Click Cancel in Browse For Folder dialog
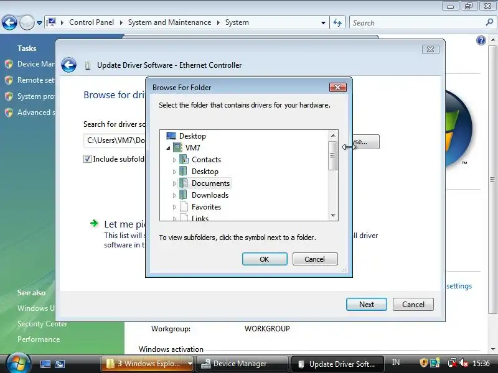The image size is (498, 373). 315,259
